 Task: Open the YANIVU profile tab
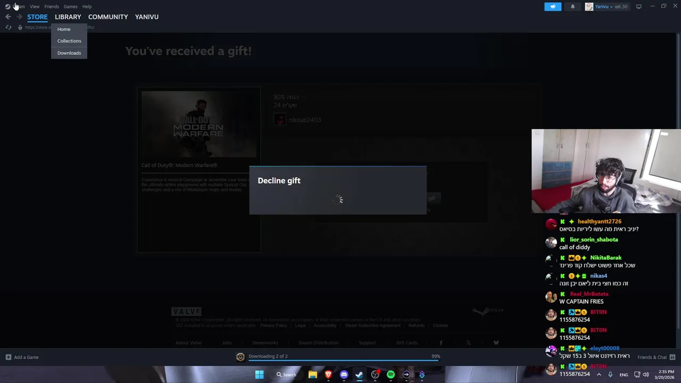[147, 17]
